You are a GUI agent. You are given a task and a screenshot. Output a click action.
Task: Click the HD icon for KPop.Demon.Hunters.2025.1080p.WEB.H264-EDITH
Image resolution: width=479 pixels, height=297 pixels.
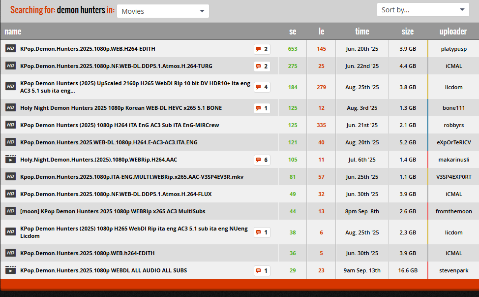pos(10,49)
